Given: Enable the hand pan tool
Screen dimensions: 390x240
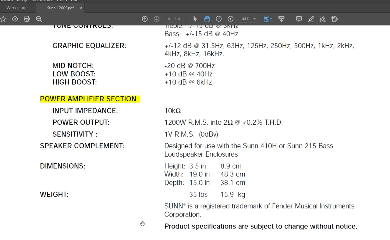Looking at the screenshot, I should click(x=207, y=19).
